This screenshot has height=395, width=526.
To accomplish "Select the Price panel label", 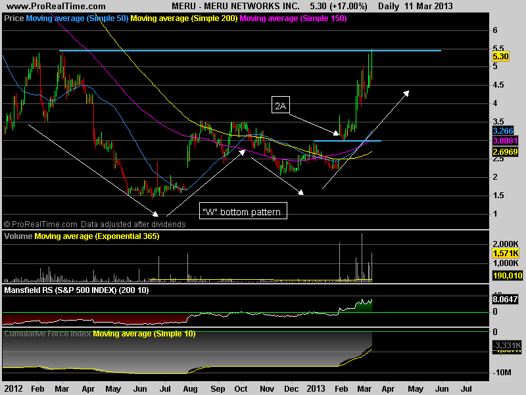I will pyautogui.click(x=14, y=18).
